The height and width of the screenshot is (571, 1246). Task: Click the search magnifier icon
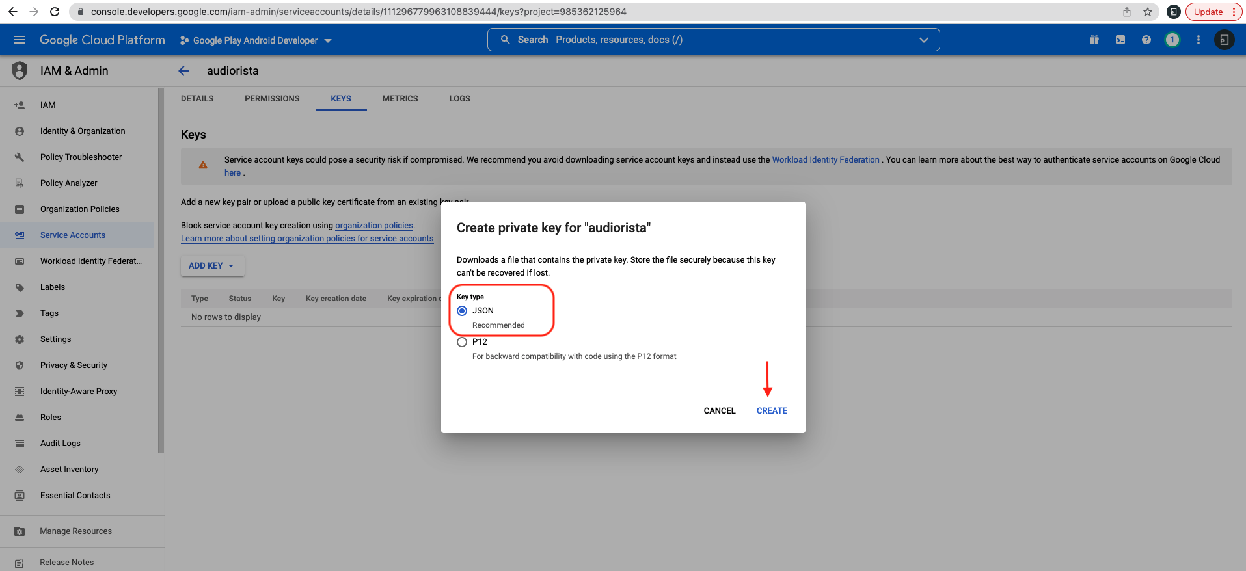[505, 40]
